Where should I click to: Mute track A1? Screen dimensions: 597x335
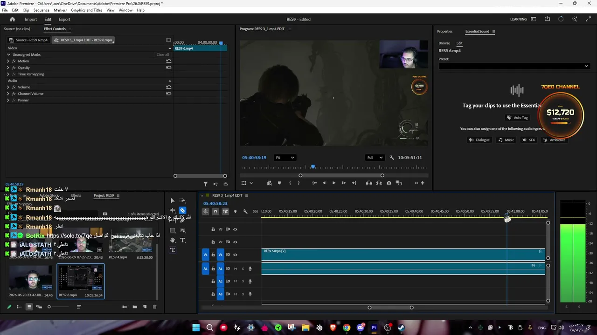pyautogui.click(x=236, y=268)
